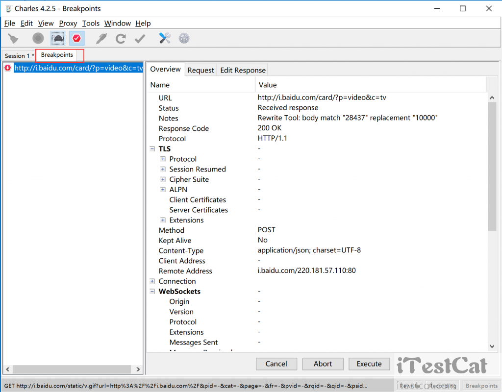Click the horizontal scrollbar thumb in breakpoint list

[72, 369]
